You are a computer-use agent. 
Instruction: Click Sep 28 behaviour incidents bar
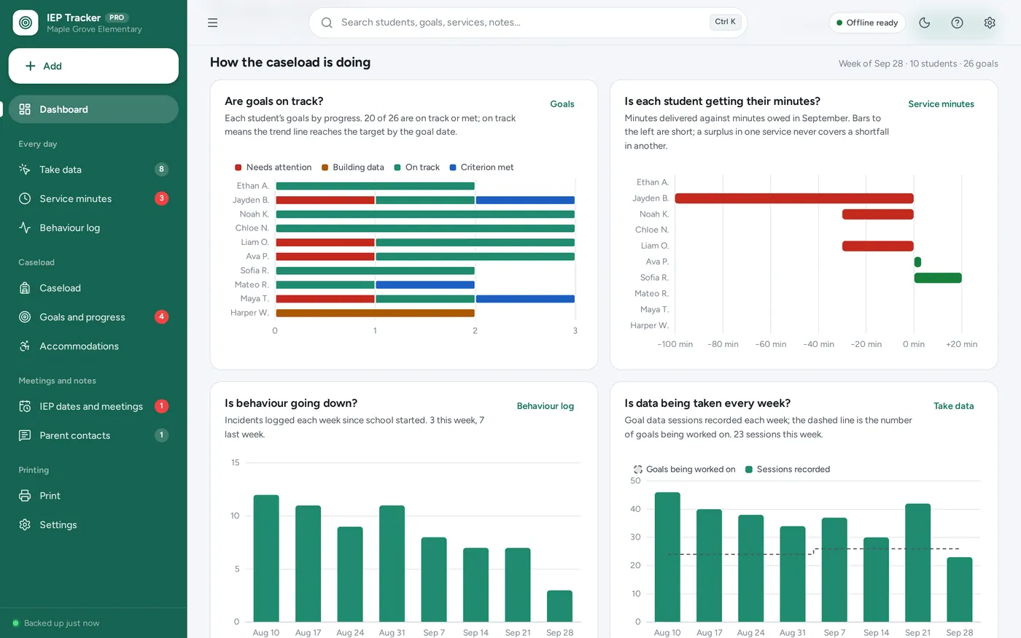click(559, 606)
